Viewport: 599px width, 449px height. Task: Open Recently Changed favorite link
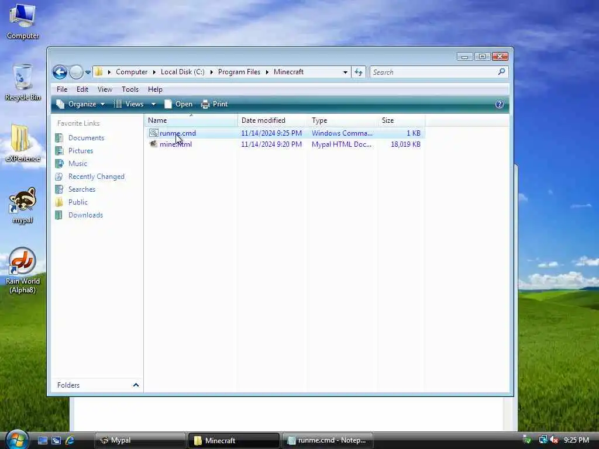point(97,177)
